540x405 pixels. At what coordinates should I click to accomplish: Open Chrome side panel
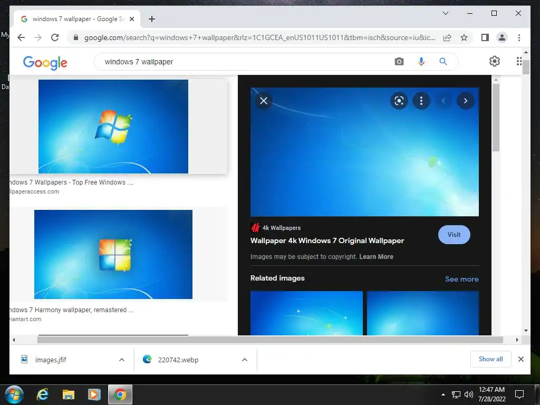click(x=485, y=37)
